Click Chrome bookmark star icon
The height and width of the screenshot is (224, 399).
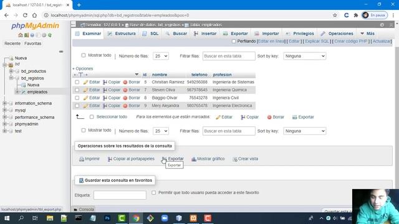tap(335, 15)
